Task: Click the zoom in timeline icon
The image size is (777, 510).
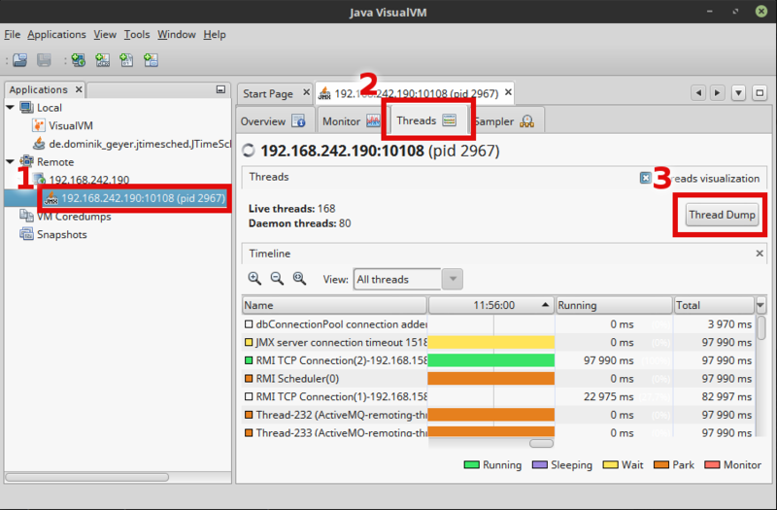Action: coord(254,279)
